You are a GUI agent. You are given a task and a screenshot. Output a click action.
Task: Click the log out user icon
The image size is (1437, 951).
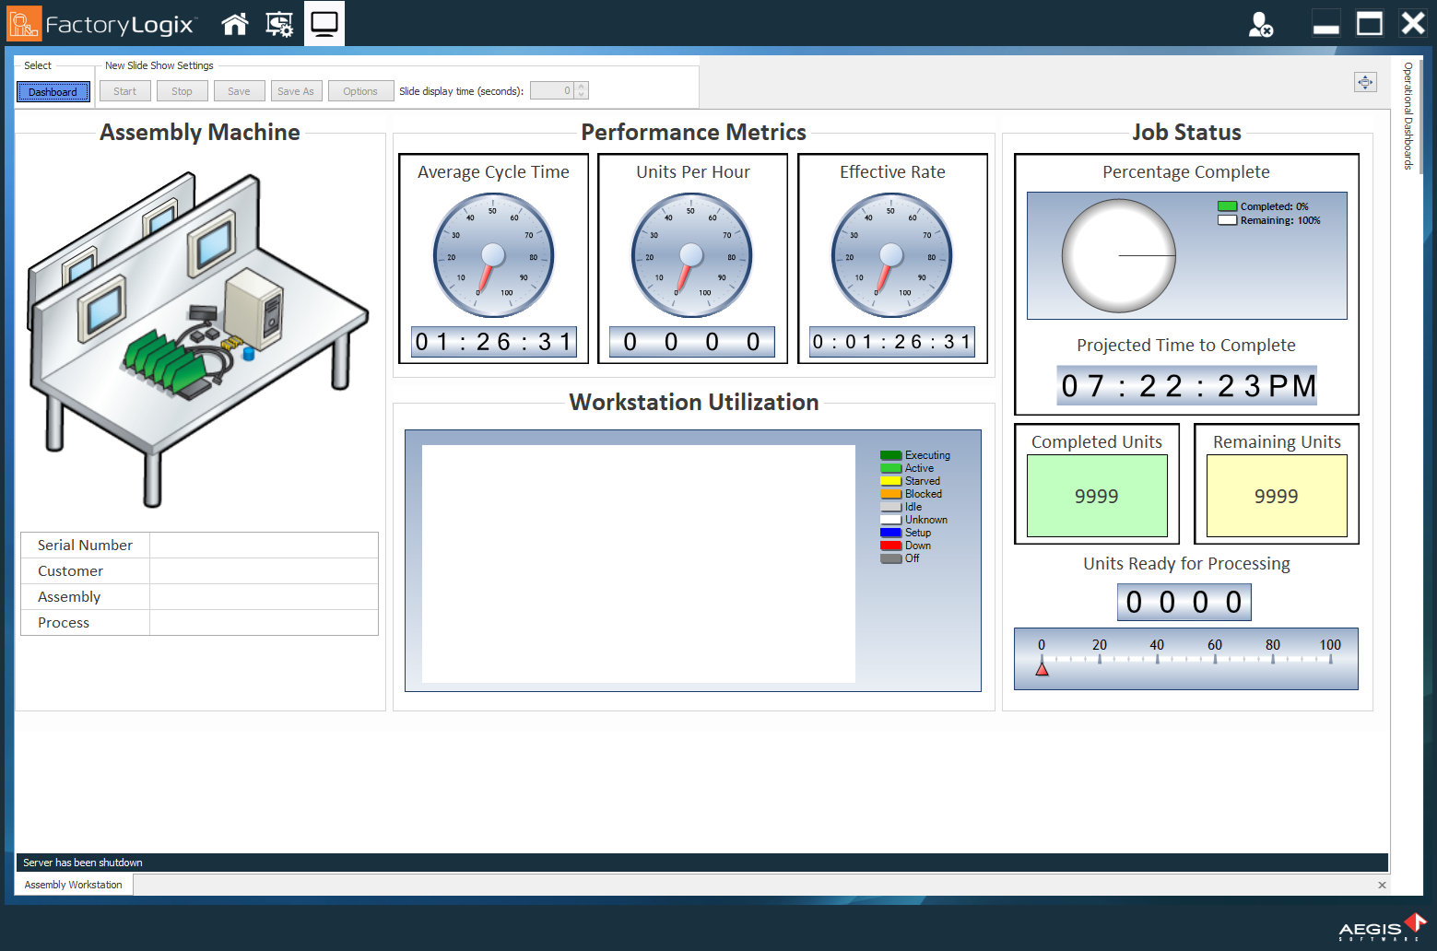click(x=1261, y=25)
